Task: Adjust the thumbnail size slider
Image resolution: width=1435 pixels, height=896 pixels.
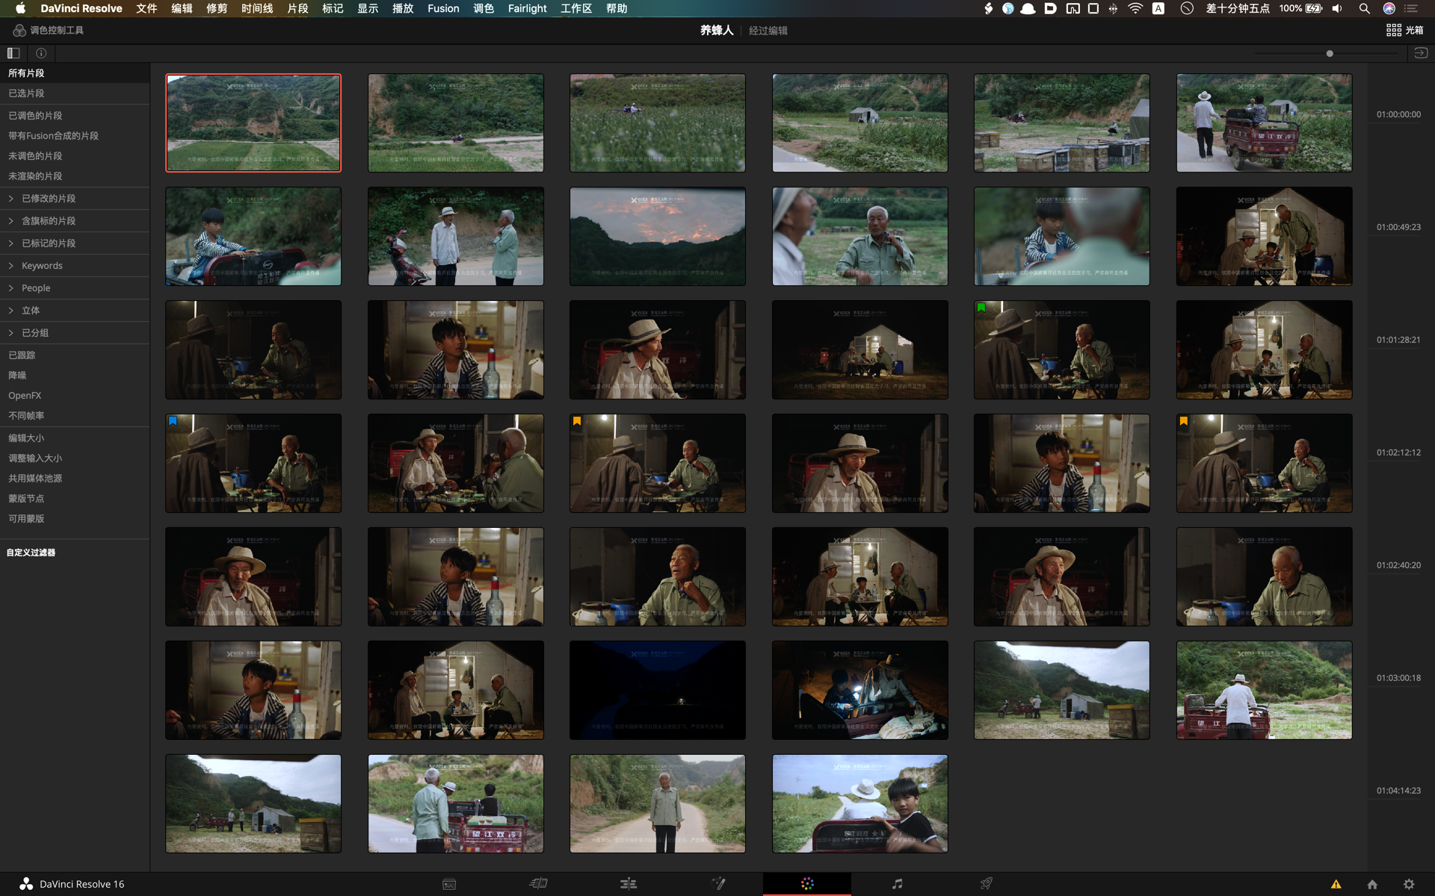Action: [1330, 54]
